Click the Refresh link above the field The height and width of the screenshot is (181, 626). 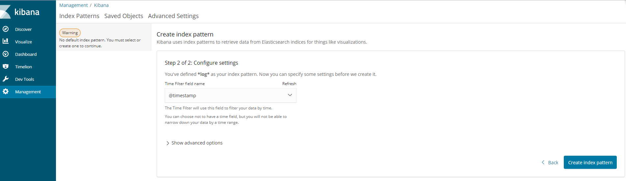tap(289, 84)
